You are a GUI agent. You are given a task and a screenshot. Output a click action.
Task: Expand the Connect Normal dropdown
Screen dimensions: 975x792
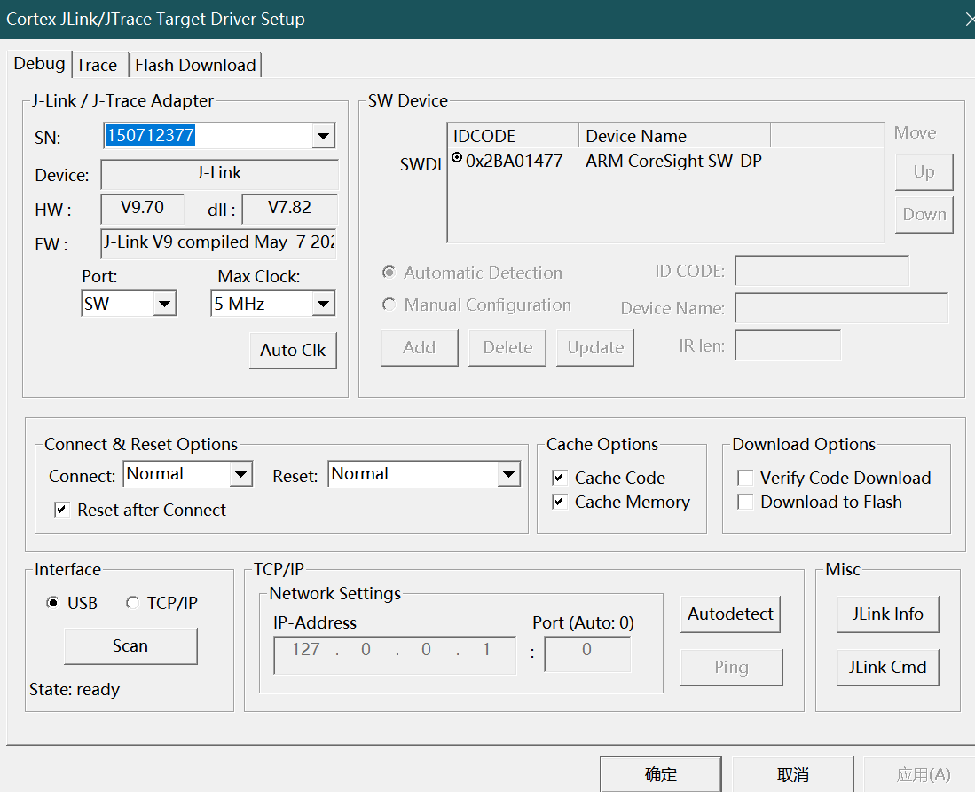coord(240,475)
